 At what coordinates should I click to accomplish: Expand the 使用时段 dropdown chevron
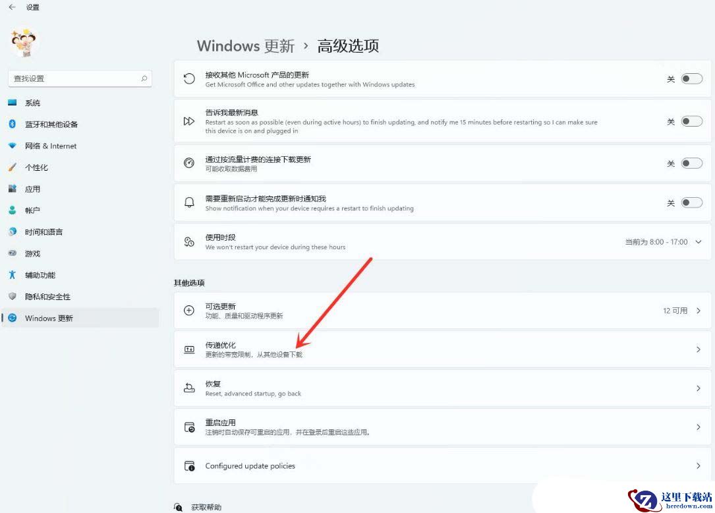point(699,242)
